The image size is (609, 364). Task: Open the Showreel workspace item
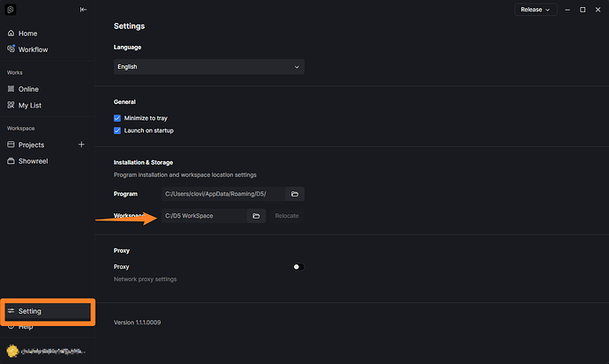pos(27,161)
